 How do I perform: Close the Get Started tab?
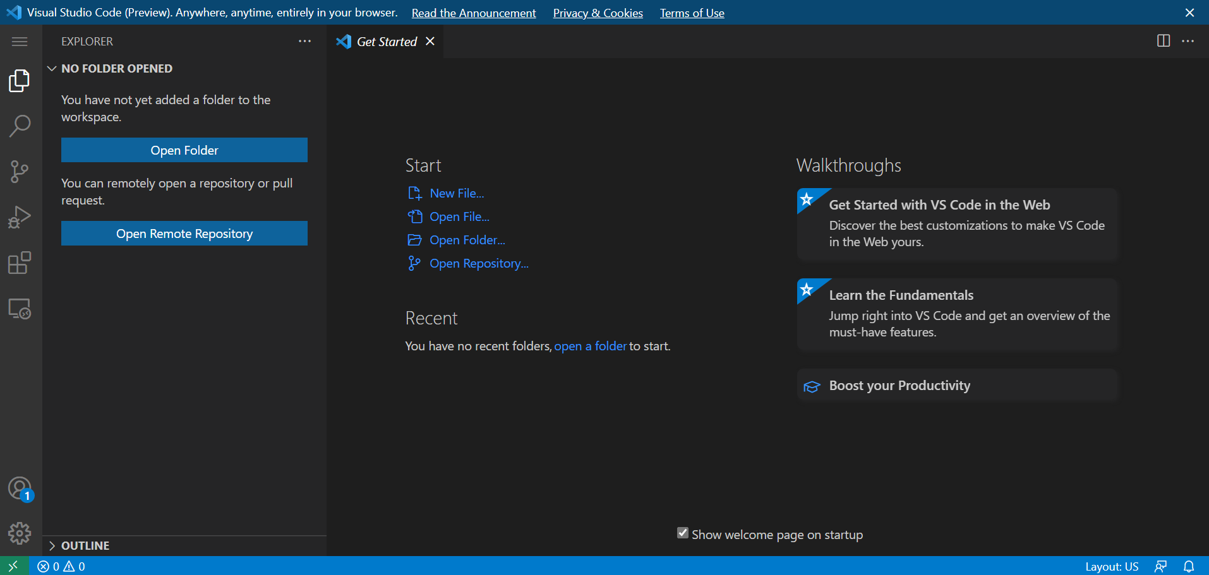(430, 41)
